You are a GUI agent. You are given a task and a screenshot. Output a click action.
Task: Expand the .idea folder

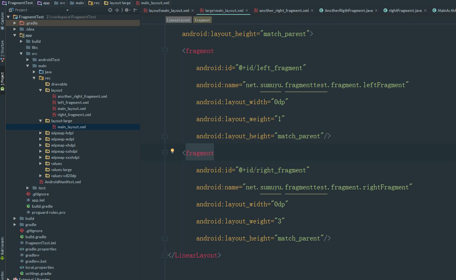pyautogui.click(x=15, y=29)
